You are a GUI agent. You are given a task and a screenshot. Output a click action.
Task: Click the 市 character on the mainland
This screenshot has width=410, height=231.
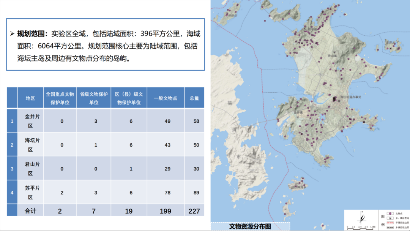point(238,157)
